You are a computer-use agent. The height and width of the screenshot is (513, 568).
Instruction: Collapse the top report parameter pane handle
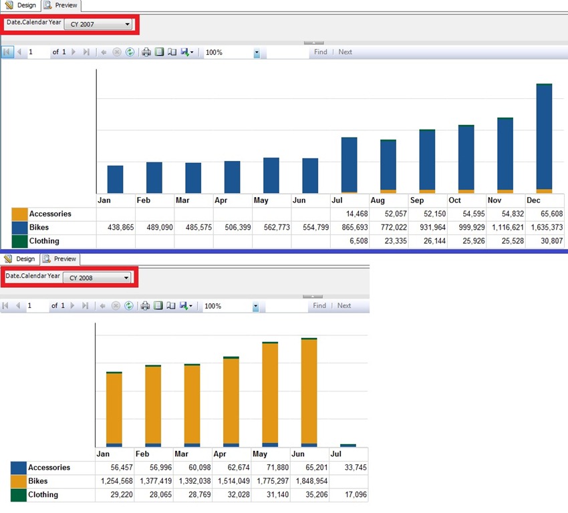(x=313, y=43)
